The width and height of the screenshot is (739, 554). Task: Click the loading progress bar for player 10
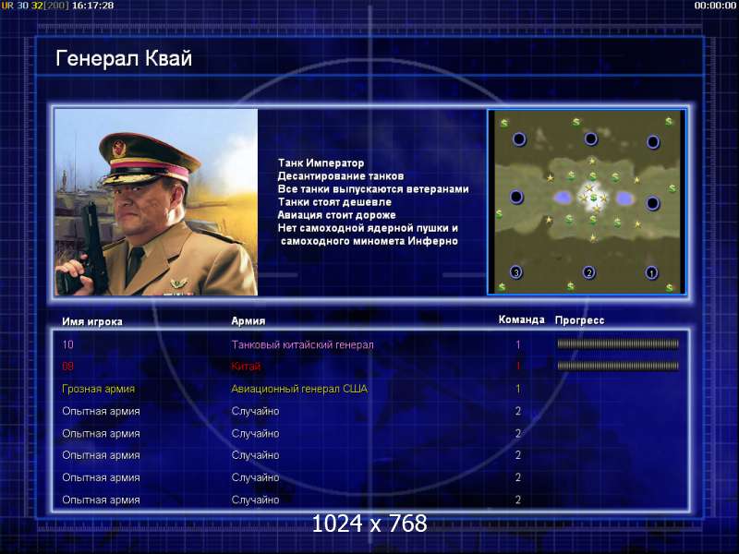tap(618, 343)
